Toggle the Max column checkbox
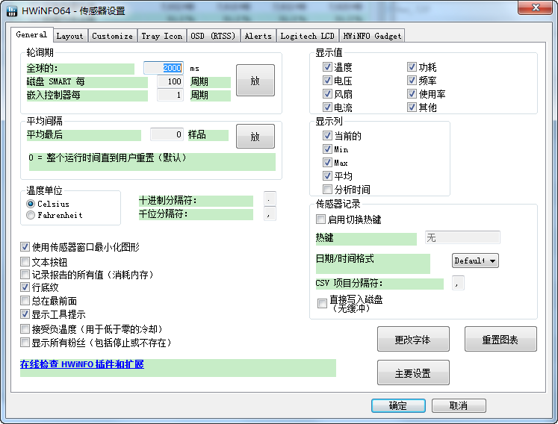This screenshot has height=424, width=558. pyautogui.click(x=327, y=163)
